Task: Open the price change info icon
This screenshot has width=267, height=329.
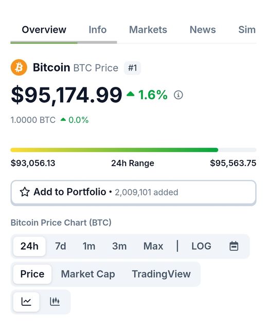Action: coord(178,95)
